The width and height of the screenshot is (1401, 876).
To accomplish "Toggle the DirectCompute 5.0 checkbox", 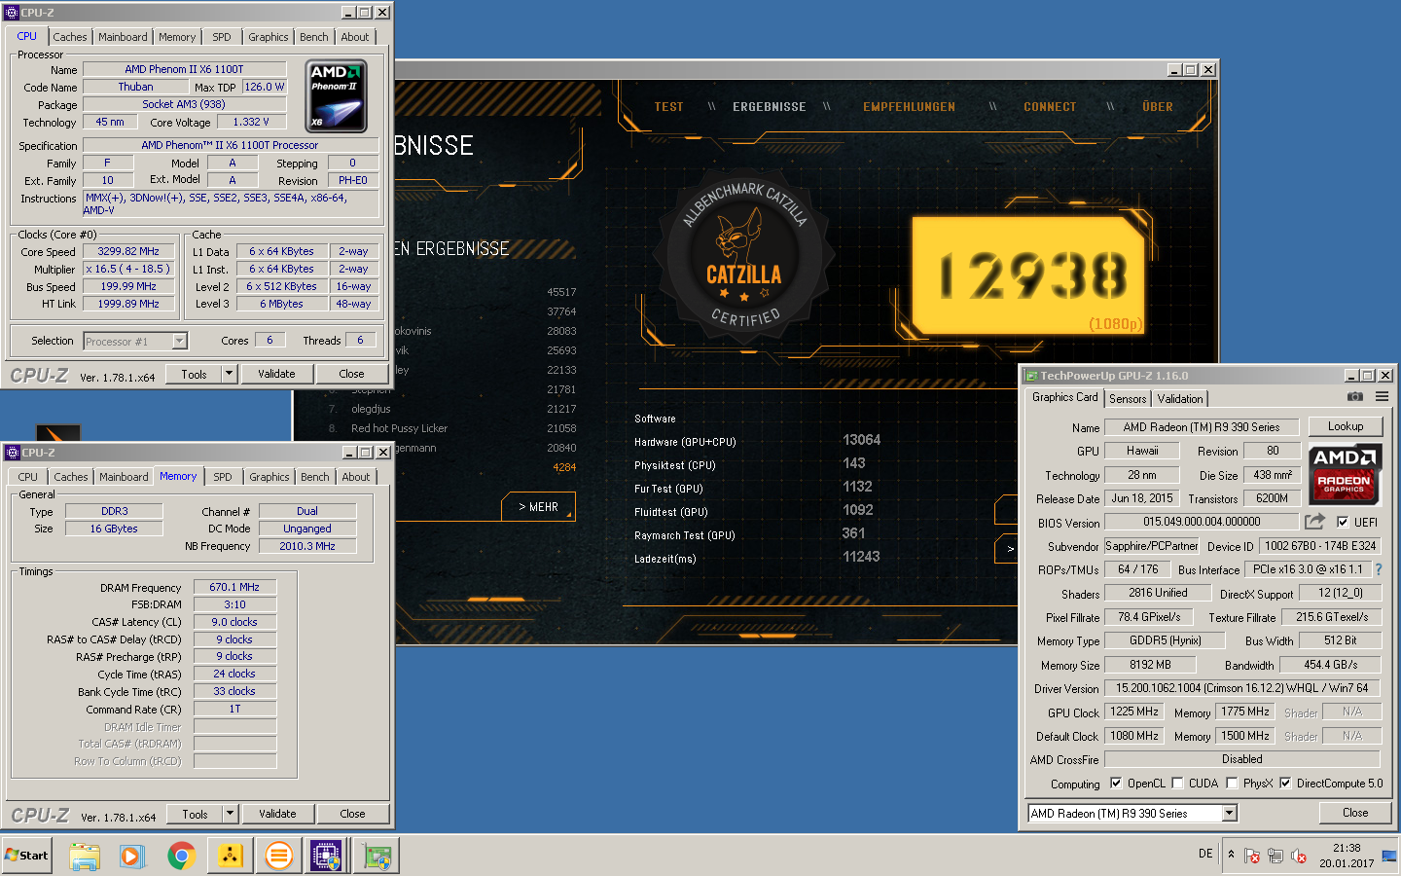I will point(1285,783).
